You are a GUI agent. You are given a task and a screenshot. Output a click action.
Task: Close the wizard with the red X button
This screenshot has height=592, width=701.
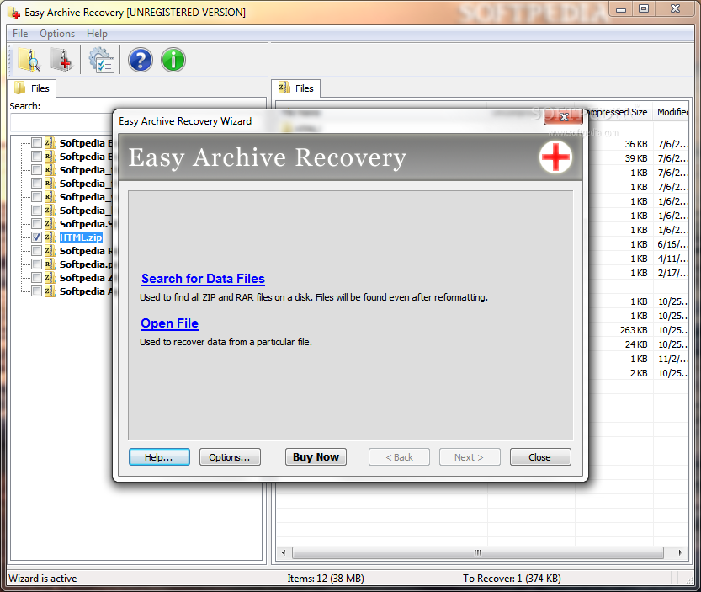(563, 117)
